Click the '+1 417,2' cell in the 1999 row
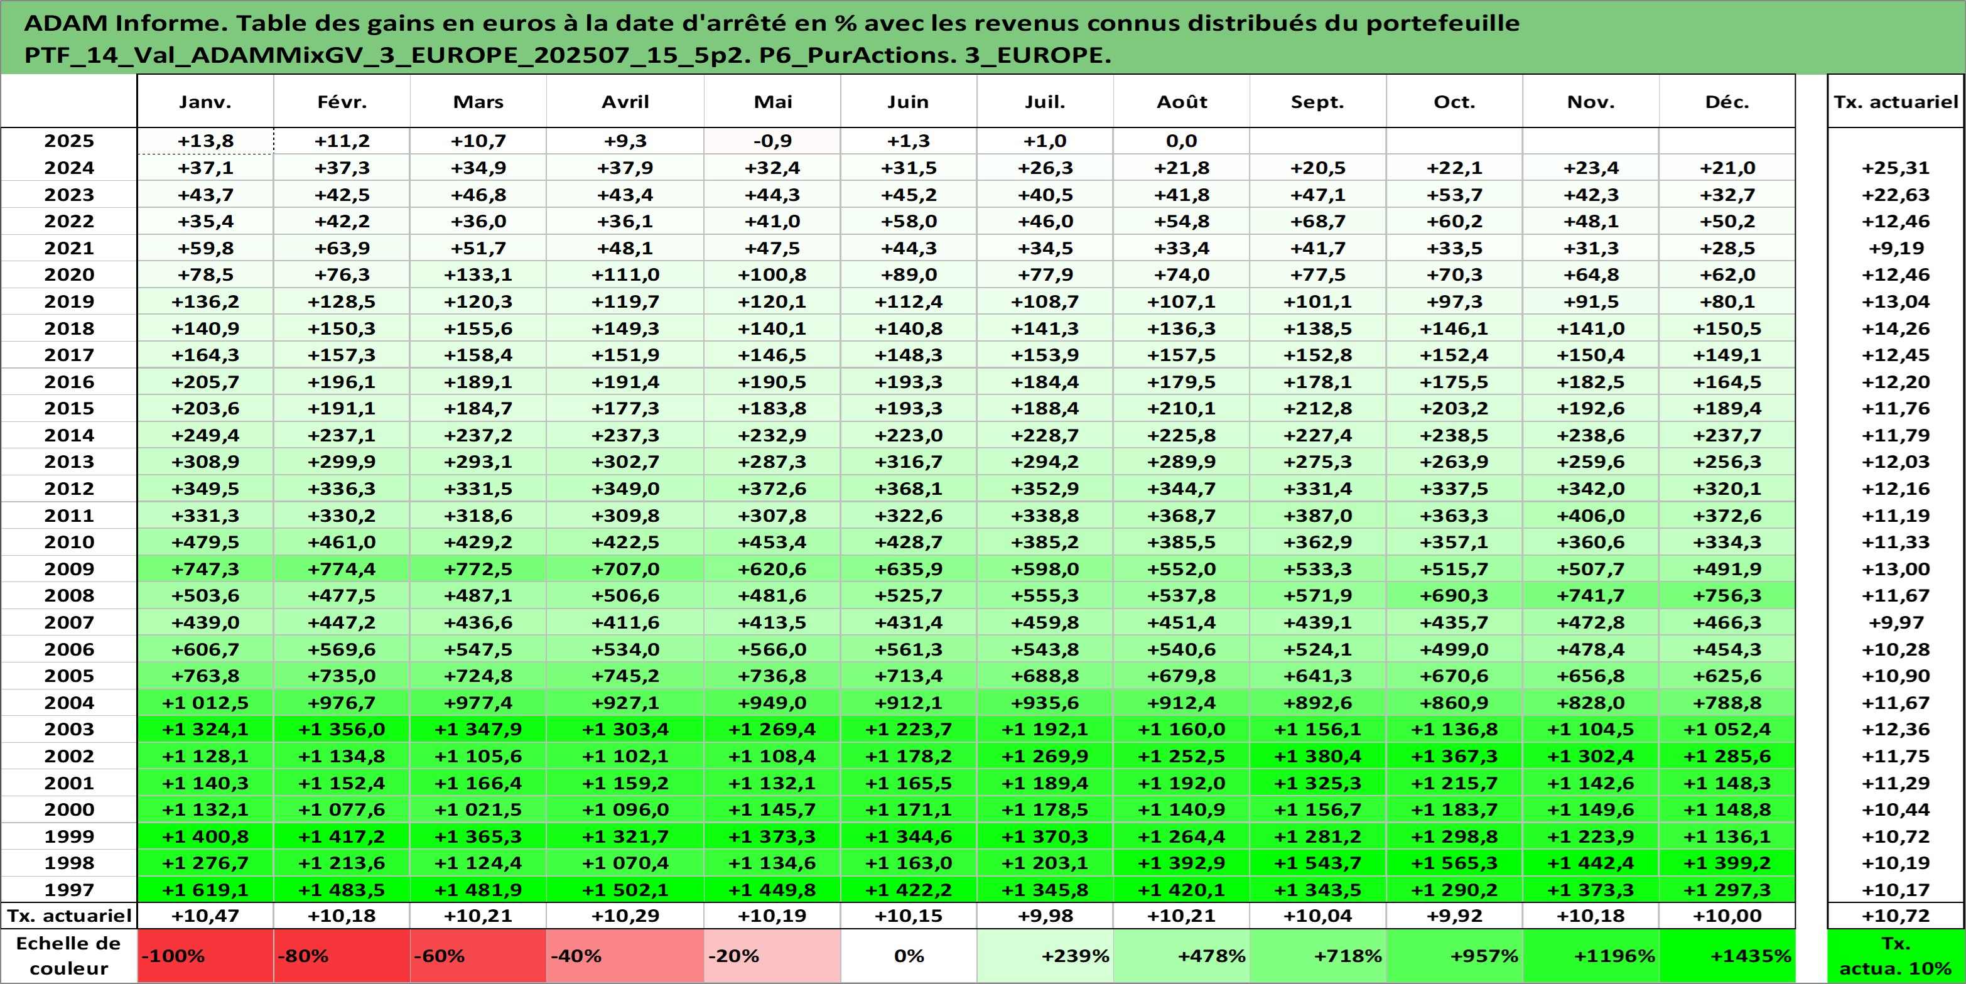The width and height of the screenshot is (1966, 984). click(342, 836)
